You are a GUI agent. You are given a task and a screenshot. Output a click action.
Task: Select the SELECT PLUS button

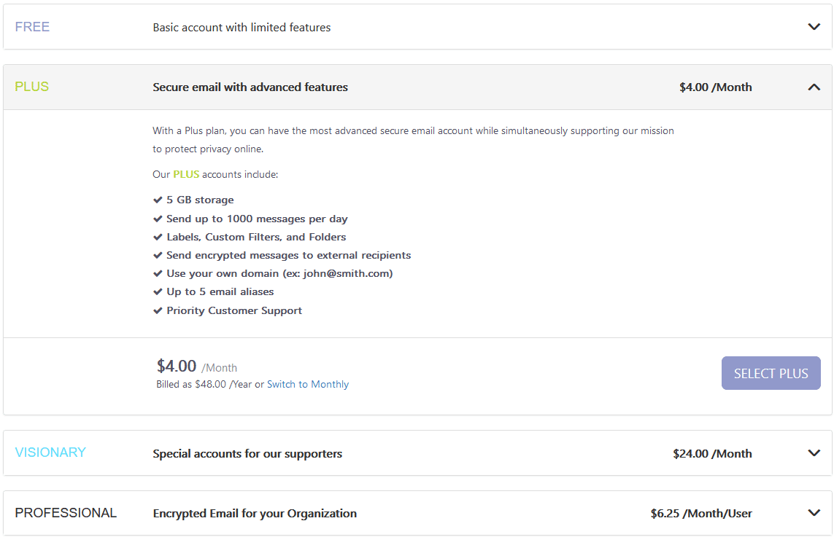tap(771, 372)
